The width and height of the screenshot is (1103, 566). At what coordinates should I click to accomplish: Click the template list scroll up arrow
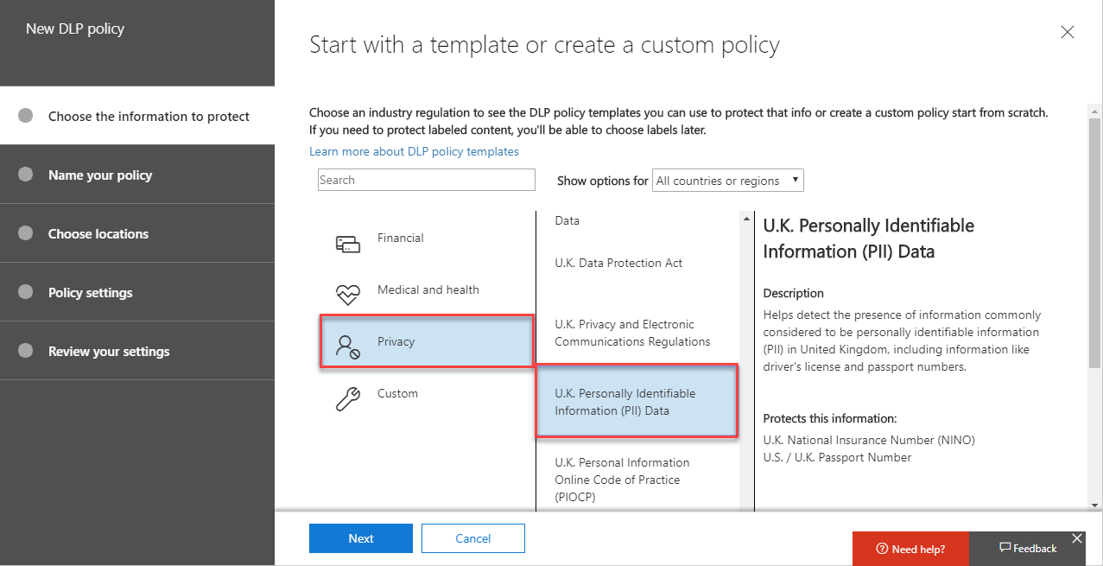[746, 219]
